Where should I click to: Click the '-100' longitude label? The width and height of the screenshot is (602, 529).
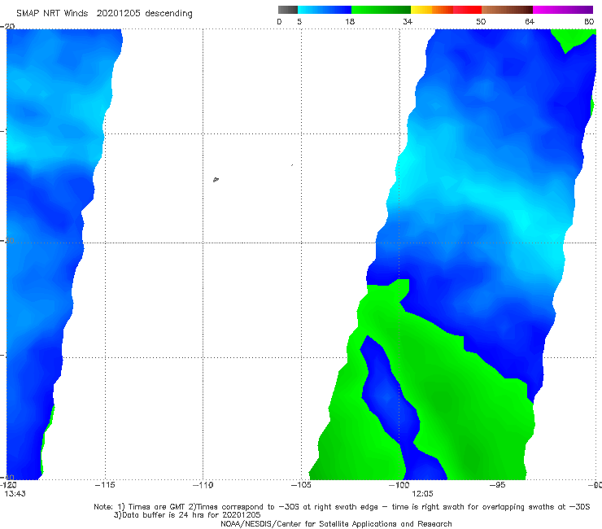coord(399,485)
